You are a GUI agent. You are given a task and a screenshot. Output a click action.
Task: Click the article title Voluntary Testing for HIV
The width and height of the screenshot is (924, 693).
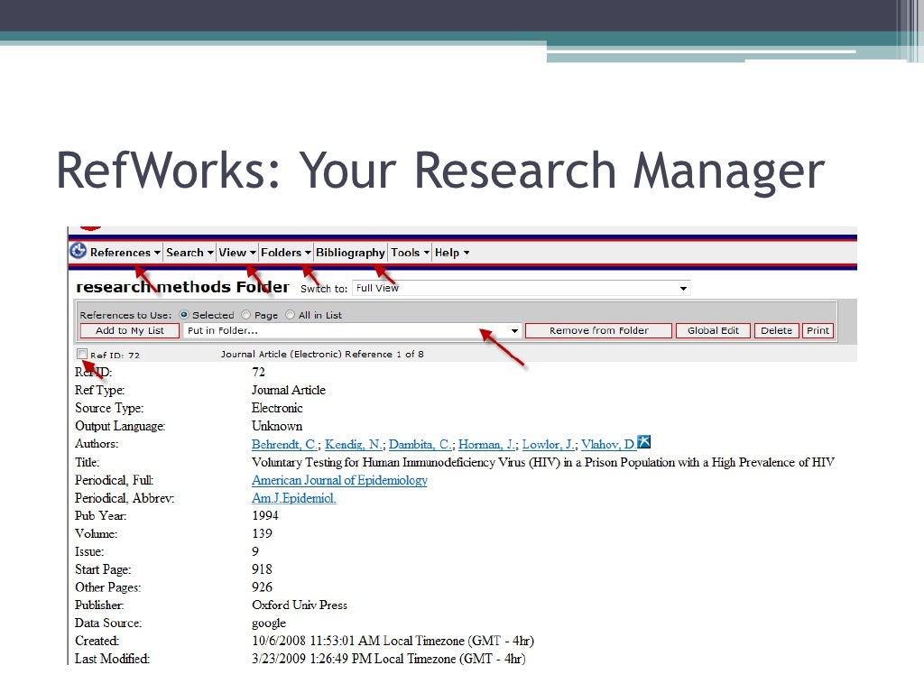click(542, 462)
